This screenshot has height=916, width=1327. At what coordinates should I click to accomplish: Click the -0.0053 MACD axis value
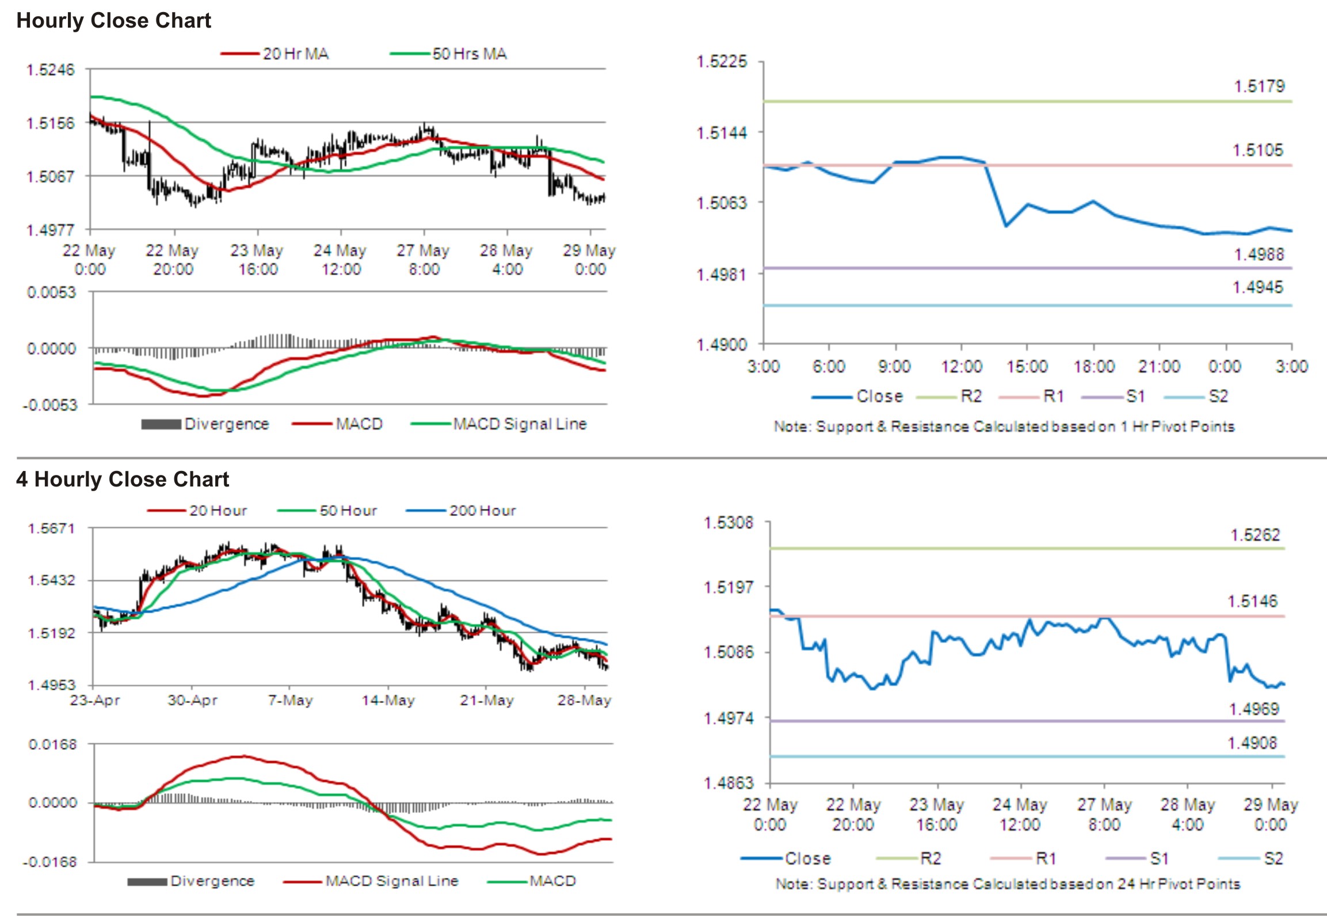point(49,405)
